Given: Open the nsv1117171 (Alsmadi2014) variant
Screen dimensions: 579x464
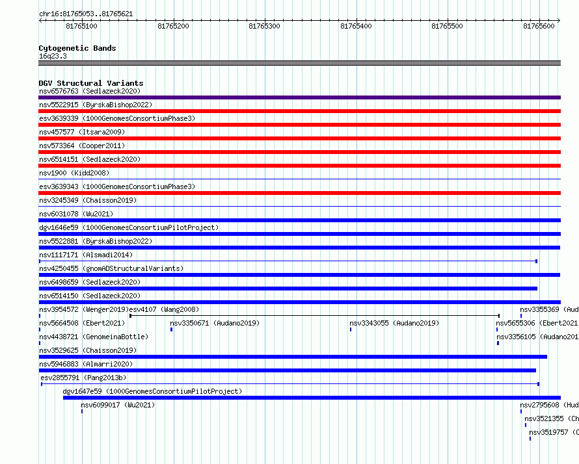Looking at the screenshot, I should pyautogui.click(x=86, y=255).
